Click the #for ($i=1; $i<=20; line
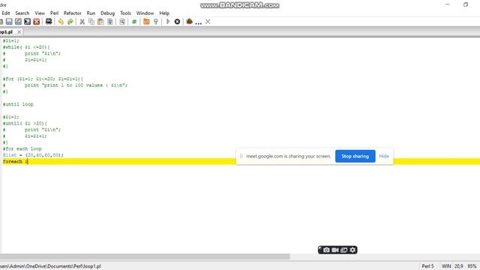This screenshot has height=270, width=480. (x=43, y=79)
